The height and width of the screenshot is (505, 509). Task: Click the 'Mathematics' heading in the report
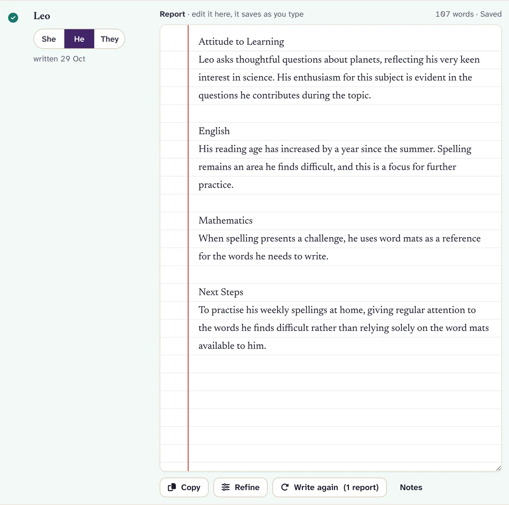pyautogui.click(x=225, y=221)
